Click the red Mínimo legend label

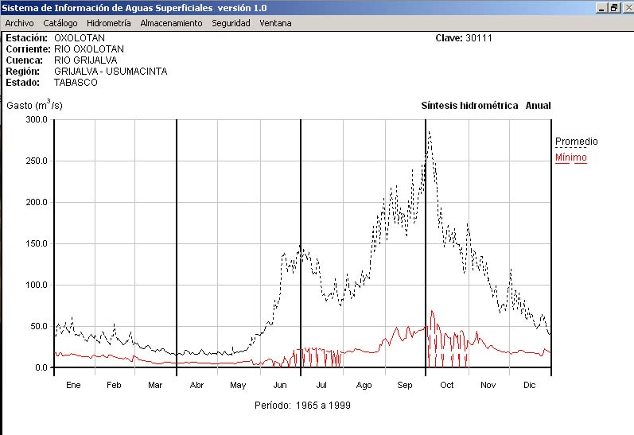coord(570,157)
